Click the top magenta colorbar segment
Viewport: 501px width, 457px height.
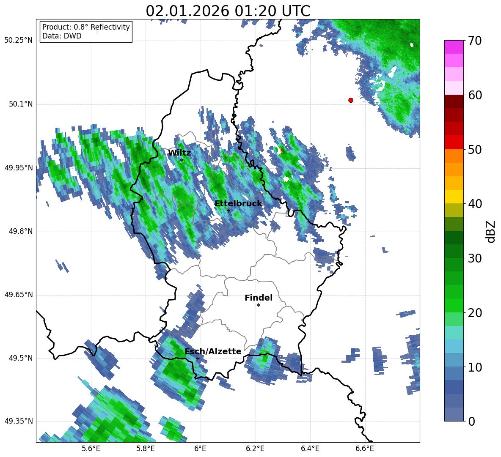(454, 47)
